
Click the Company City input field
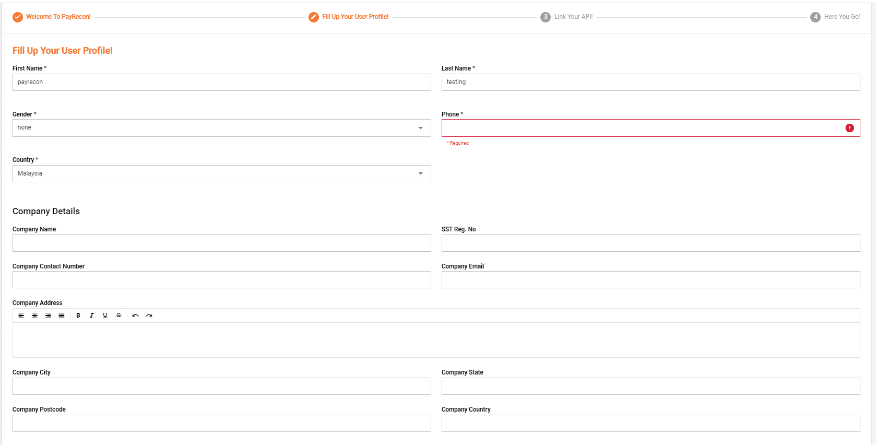pyautogui.click(x=222, y=386)
